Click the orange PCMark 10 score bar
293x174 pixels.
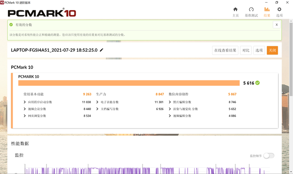(129, 83)
